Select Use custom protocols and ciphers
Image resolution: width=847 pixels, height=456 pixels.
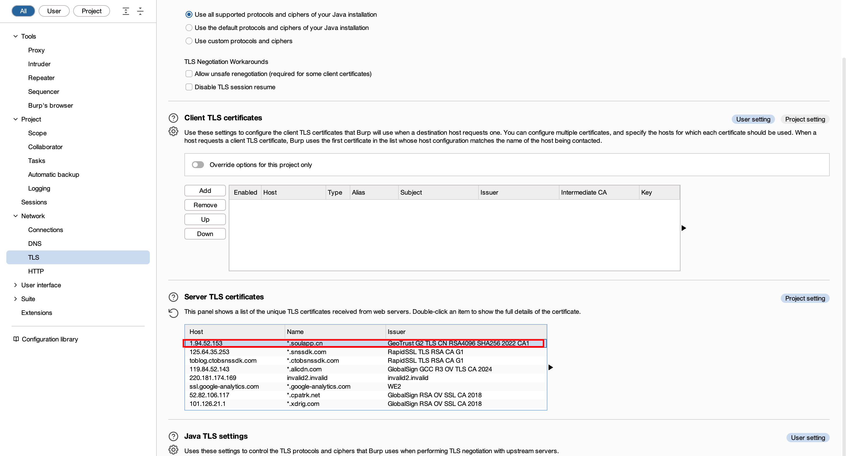point(189,41)
